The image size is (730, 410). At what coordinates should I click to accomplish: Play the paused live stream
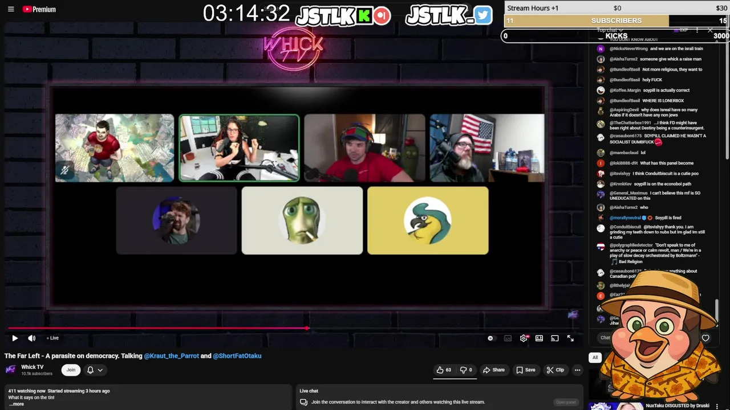(15, 338)
